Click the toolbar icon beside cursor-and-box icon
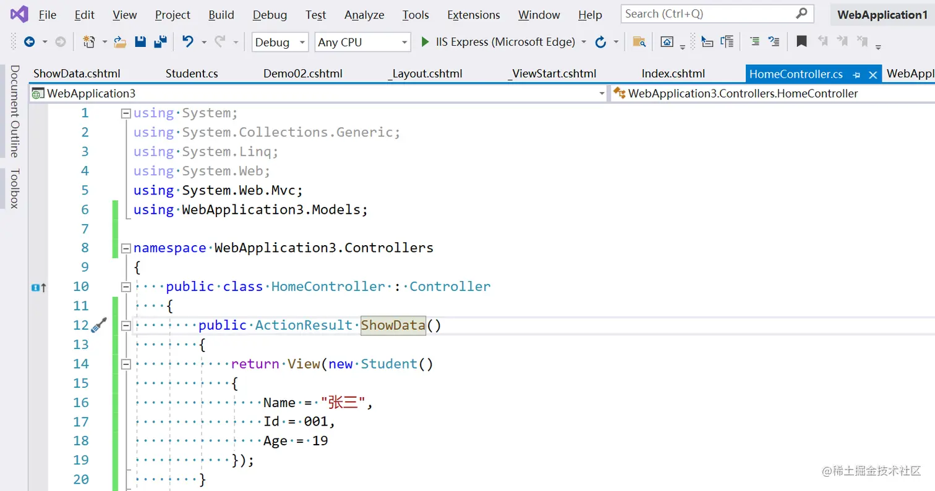The width and height of the screenshot is (935, 491). coord(727,42)
